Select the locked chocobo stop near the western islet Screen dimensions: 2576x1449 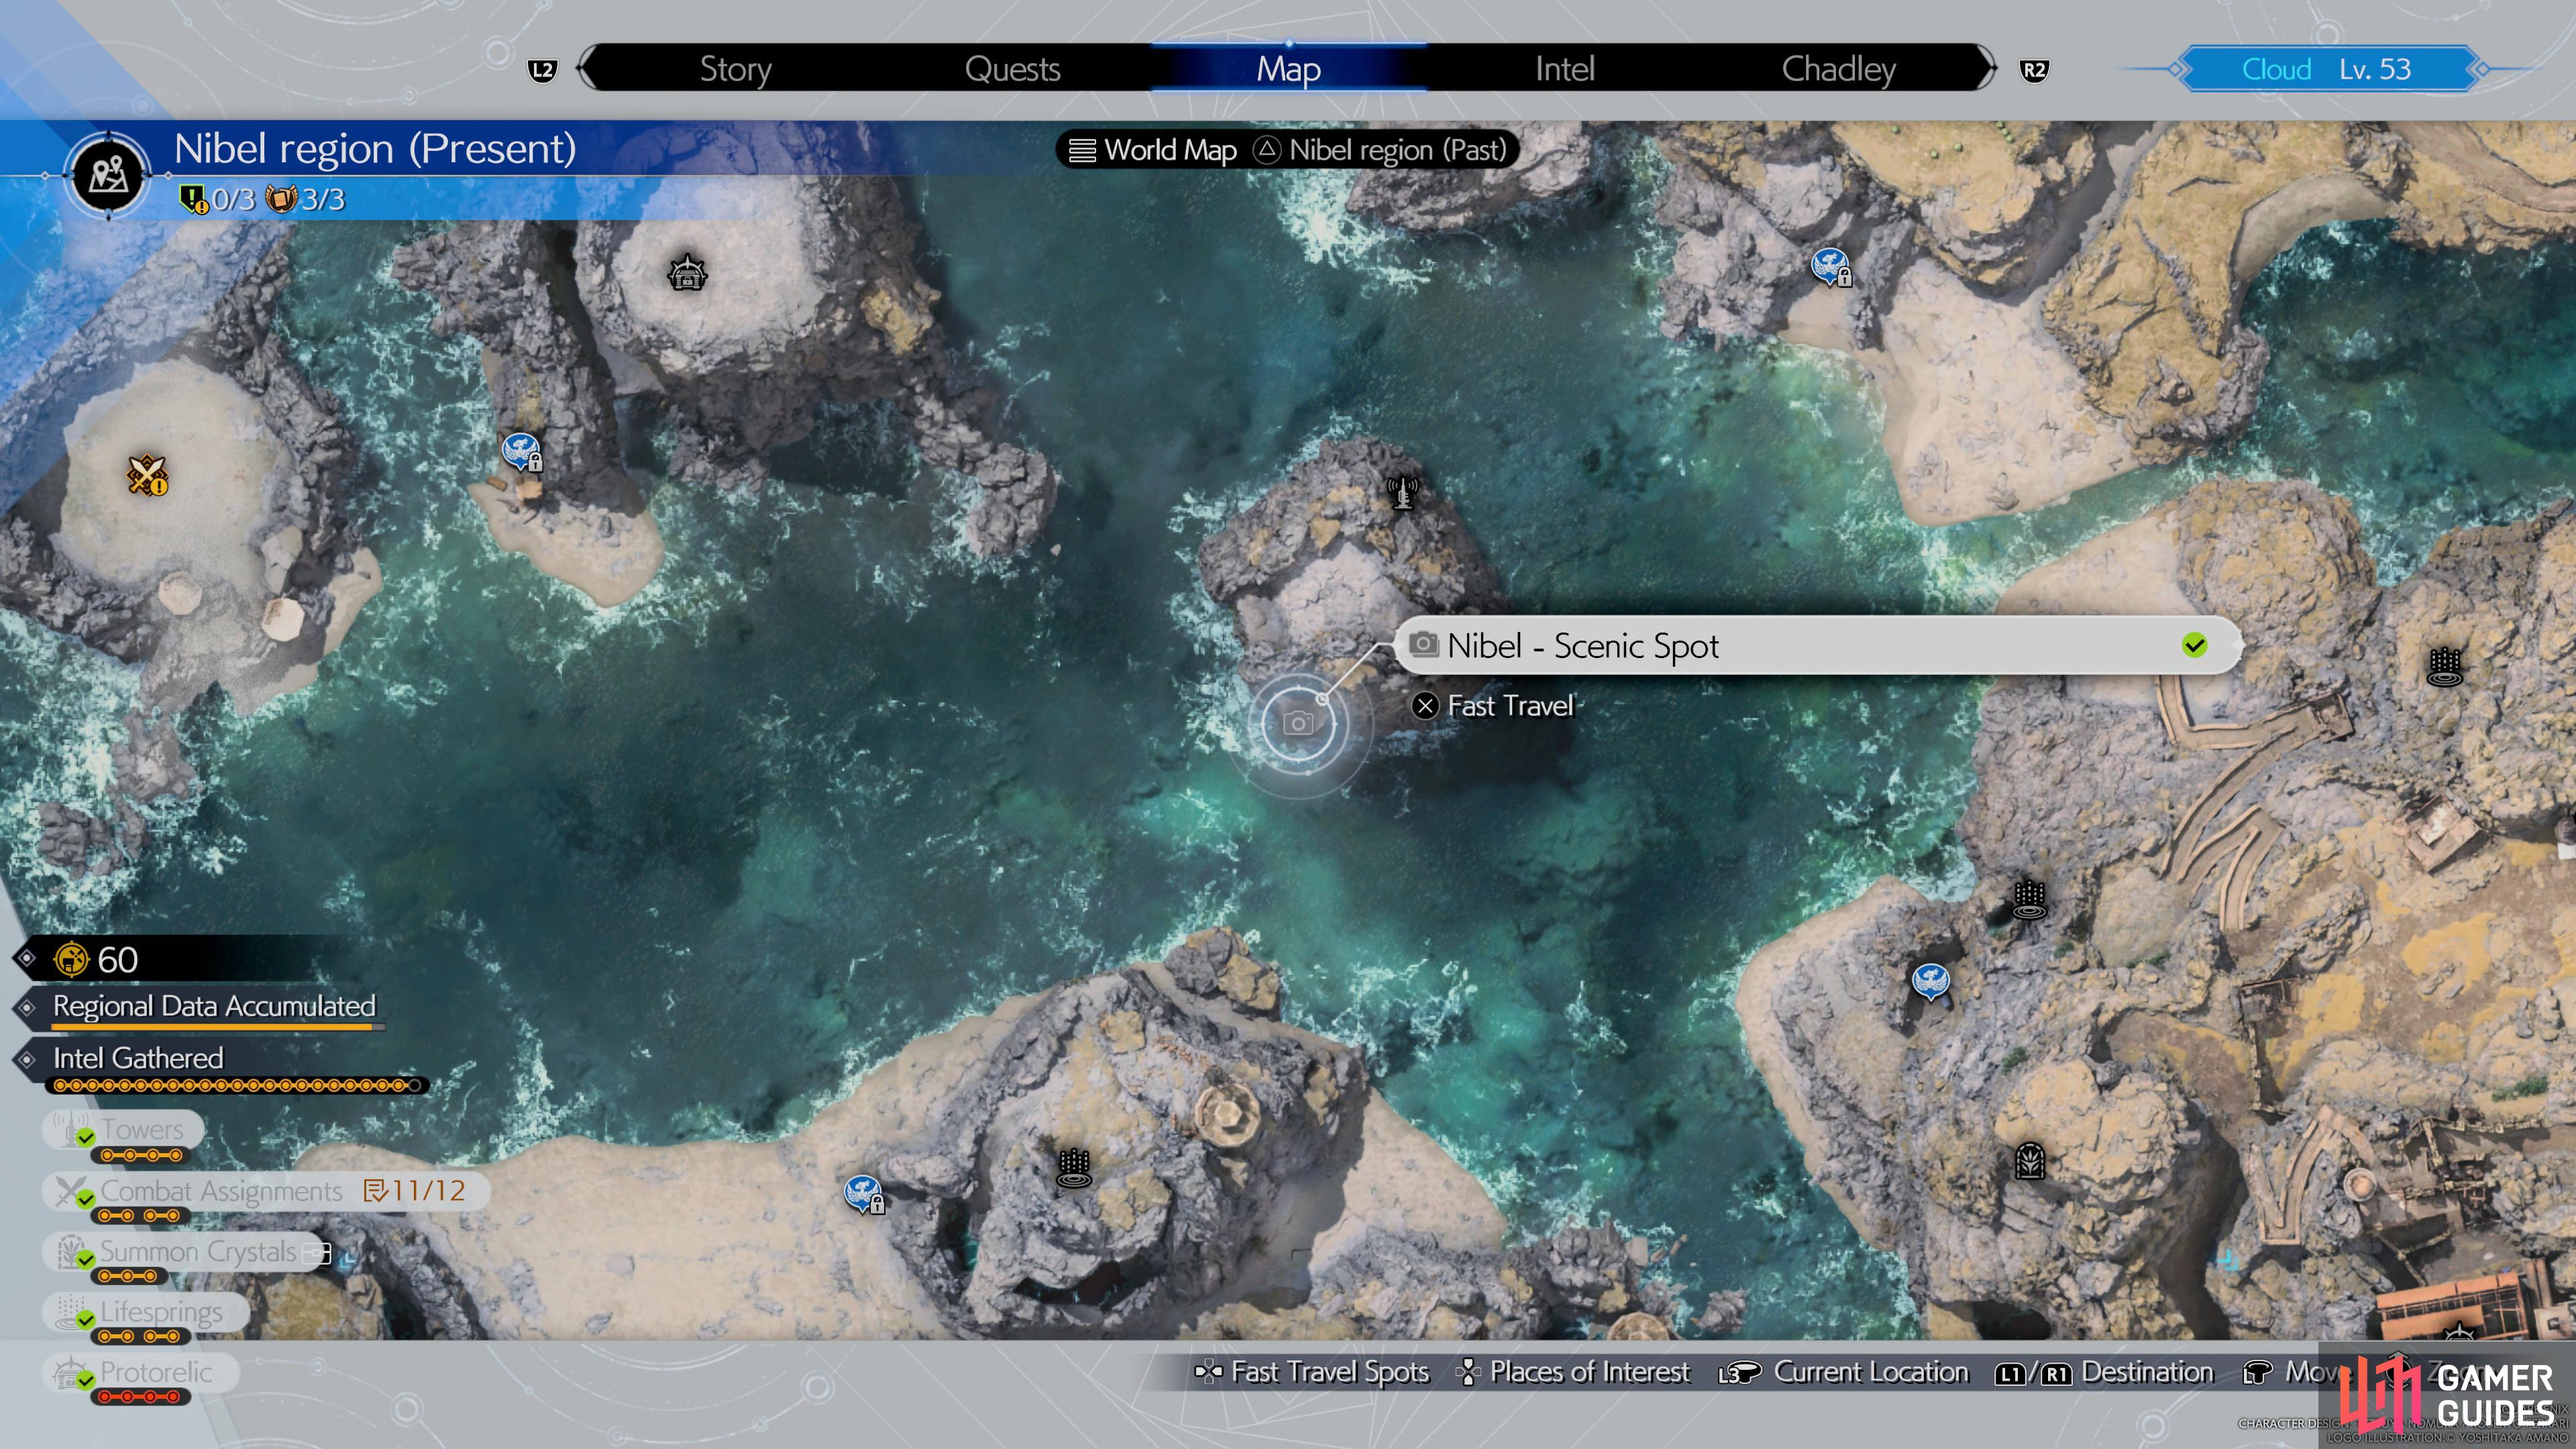pyautogui.click(x=522, y=452)
